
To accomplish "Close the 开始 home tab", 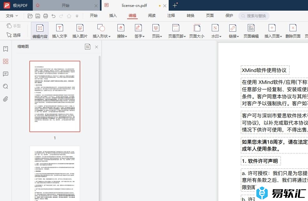I will [96, 6].
